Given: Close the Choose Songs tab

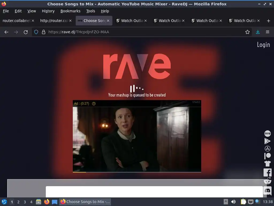Looking at the screenshot, I should pos(108,21).
